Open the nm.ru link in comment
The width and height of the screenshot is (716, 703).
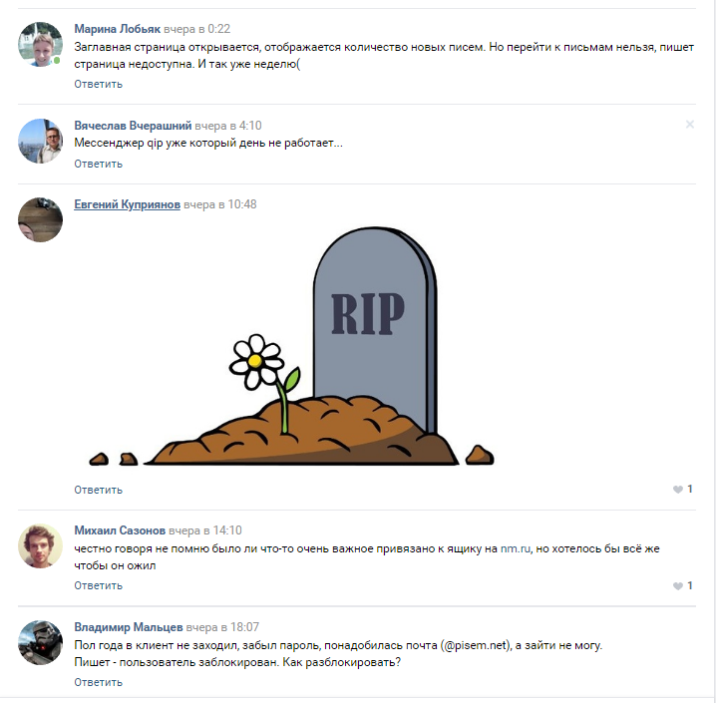coord(516,549)
